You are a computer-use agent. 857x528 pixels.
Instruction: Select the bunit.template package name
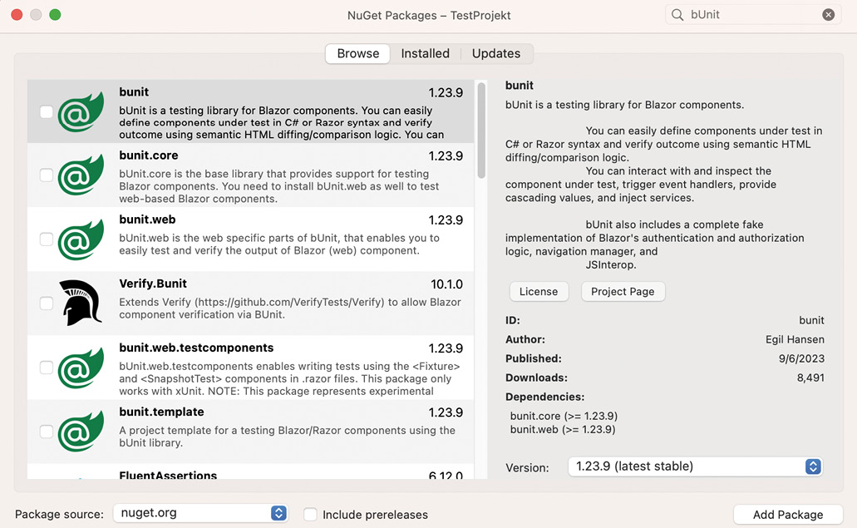click(x=162, y=412)
